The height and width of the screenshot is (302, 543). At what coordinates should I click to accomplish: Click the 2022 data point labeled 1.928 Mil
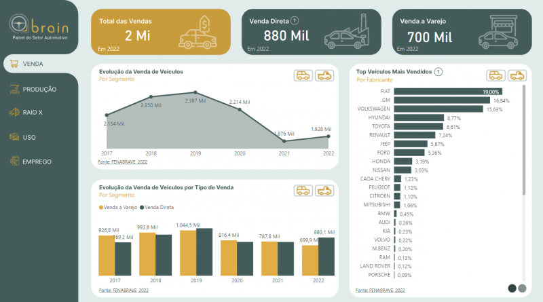tap(329, 136)
